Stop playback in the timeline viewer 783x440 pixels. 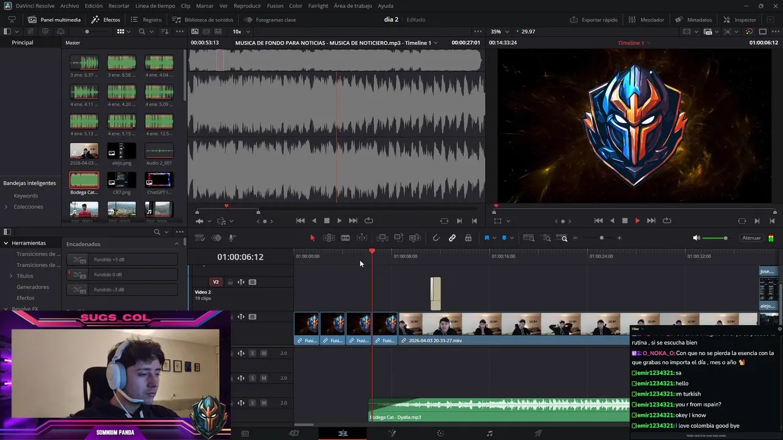625,221
